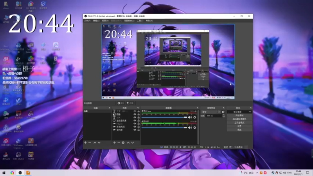Open WeGame desktop shortcut

pyautogui.click(x=31, y=115)
